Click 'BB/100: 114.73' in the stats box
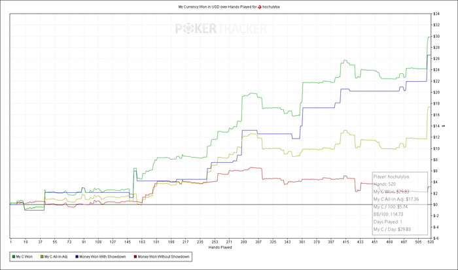458x270 pixels. pos(388,214)
